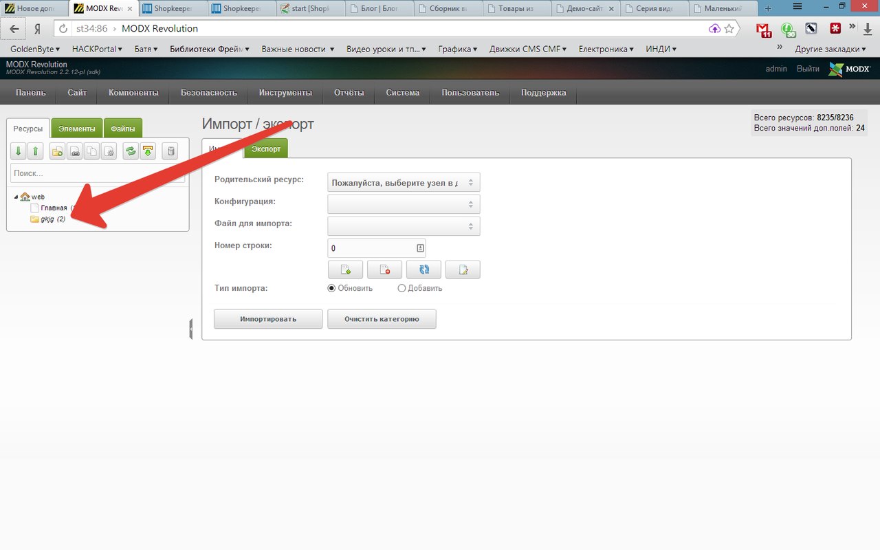Viewport: 880px width, 550px height.
Task: Create new symlink icon with two pages
Action: [91, 151]
